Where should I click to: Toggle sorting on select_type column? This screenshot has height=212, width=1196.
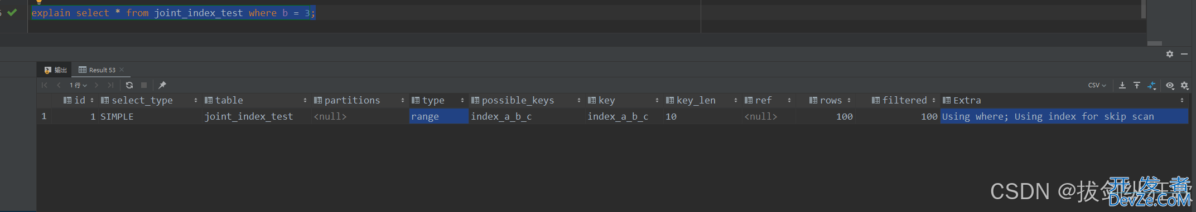196,100
